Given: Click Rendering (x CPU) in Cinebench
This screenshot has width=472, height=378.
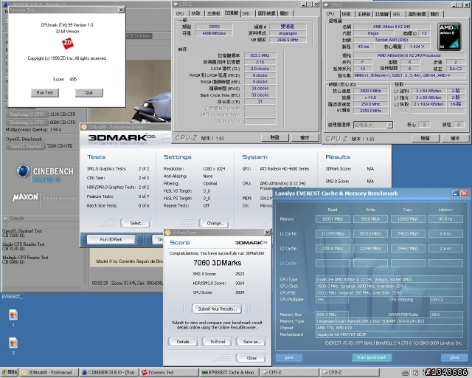Looking at the screenshot, I should click(27, 122).
